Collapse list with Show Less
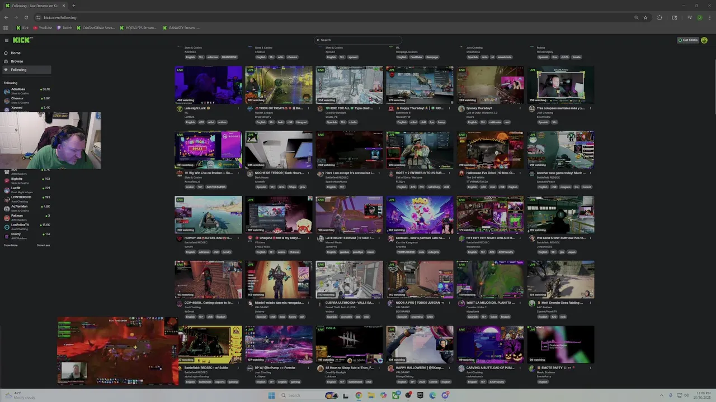 pyautogui.click(x=43, y=245)
